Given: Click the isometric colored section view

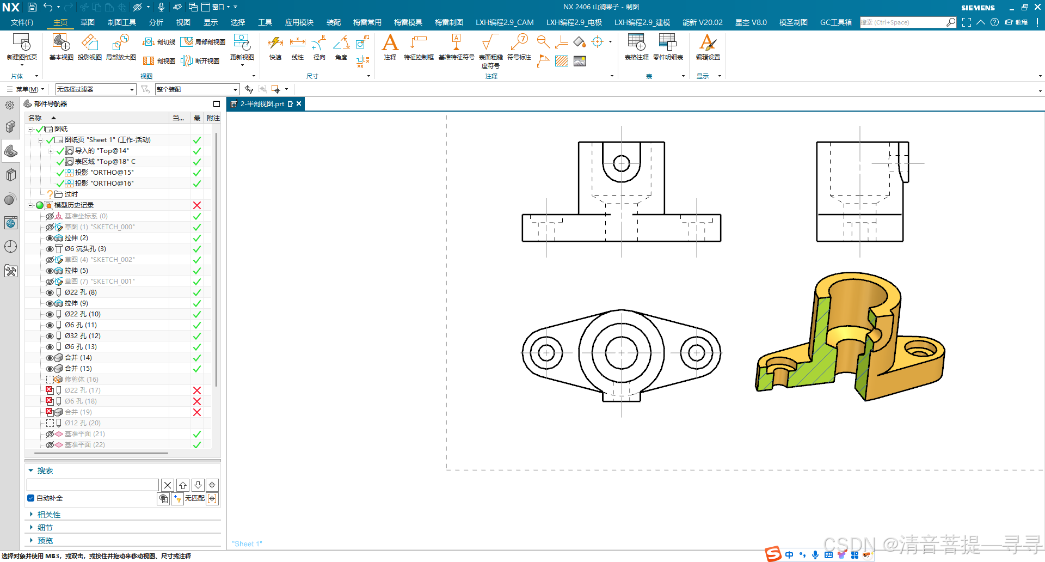Looking at the screenshot, I should point(850,337).
